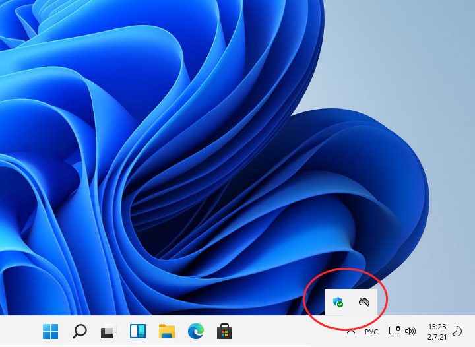Launch Microsoft Edge browser
Screen dimensions: 475x347
(x=196, y=331)
